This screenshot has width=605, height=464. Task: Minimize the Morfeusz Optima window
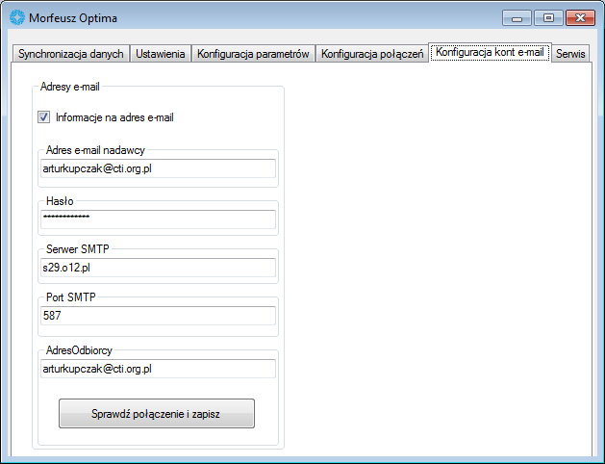point(517,18)
